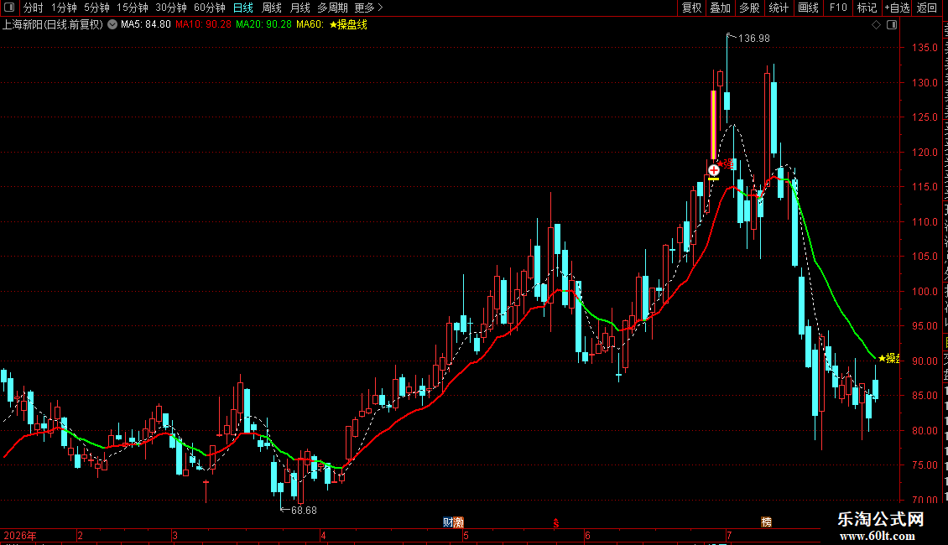Click the 上海新阳(日线.前复权) title

pos(53,25)
